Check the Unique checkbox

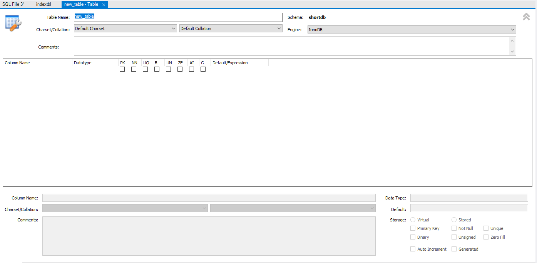486,228
